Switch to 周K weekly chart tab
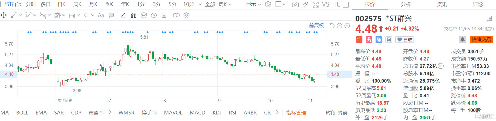This screenshot has height=121, width=496. tap(77, 4)
